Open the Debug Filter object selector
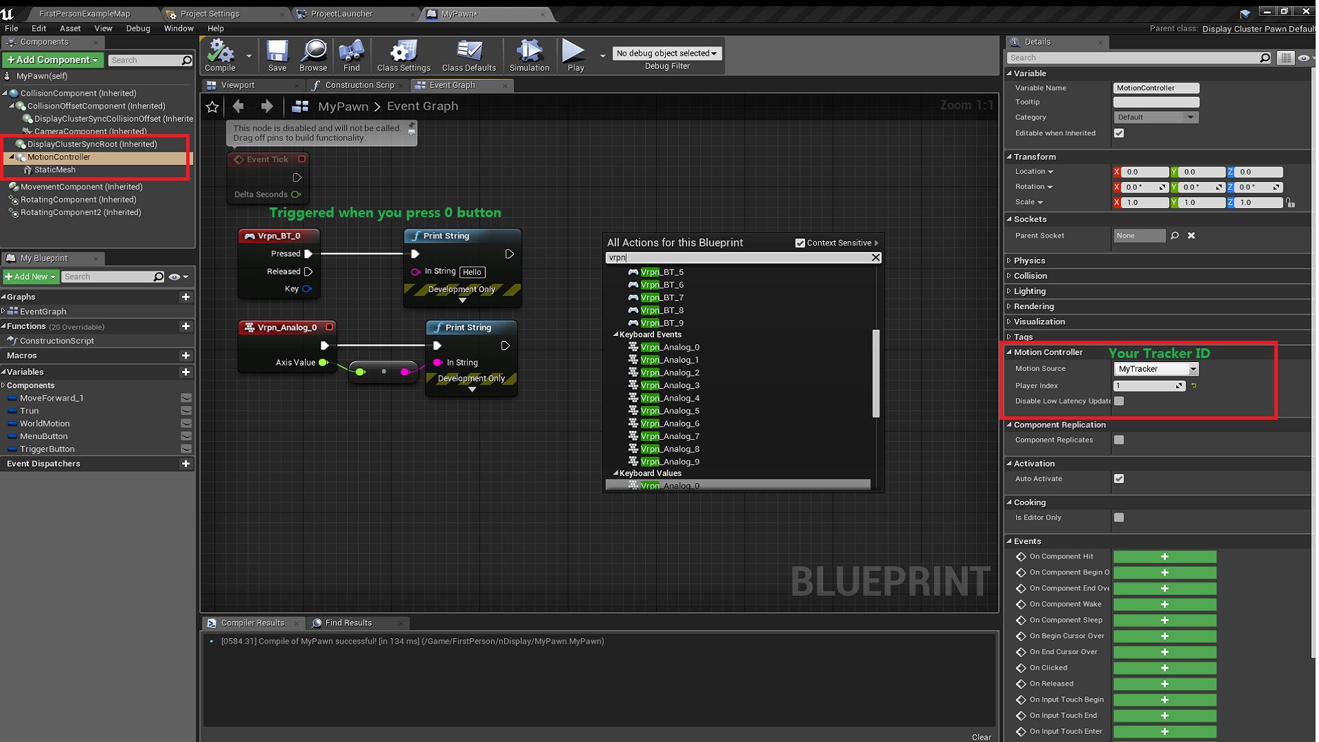1319x742 pixels. [666, 53]
